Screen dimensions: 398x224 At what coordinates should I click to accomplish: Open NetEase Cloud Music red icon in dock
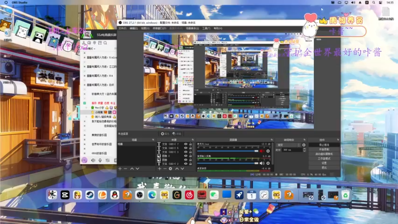coord(189,195)
